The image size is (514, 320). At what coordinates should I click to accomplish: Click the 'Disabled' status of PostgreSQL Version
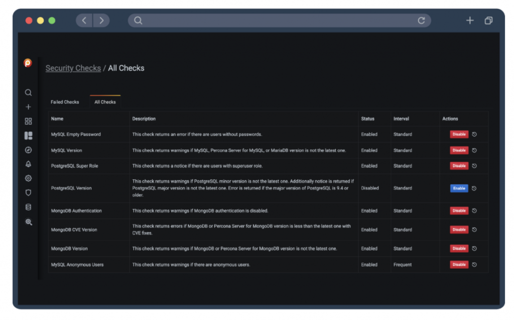[x=370, y=188]
